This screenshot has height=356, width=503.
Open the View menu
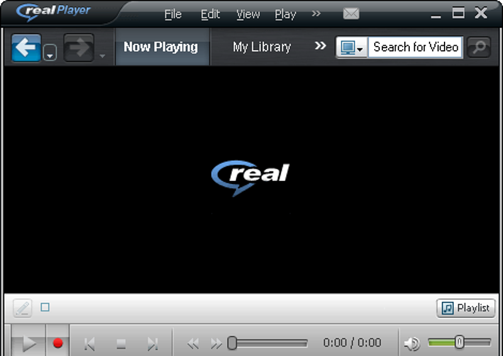248,14
